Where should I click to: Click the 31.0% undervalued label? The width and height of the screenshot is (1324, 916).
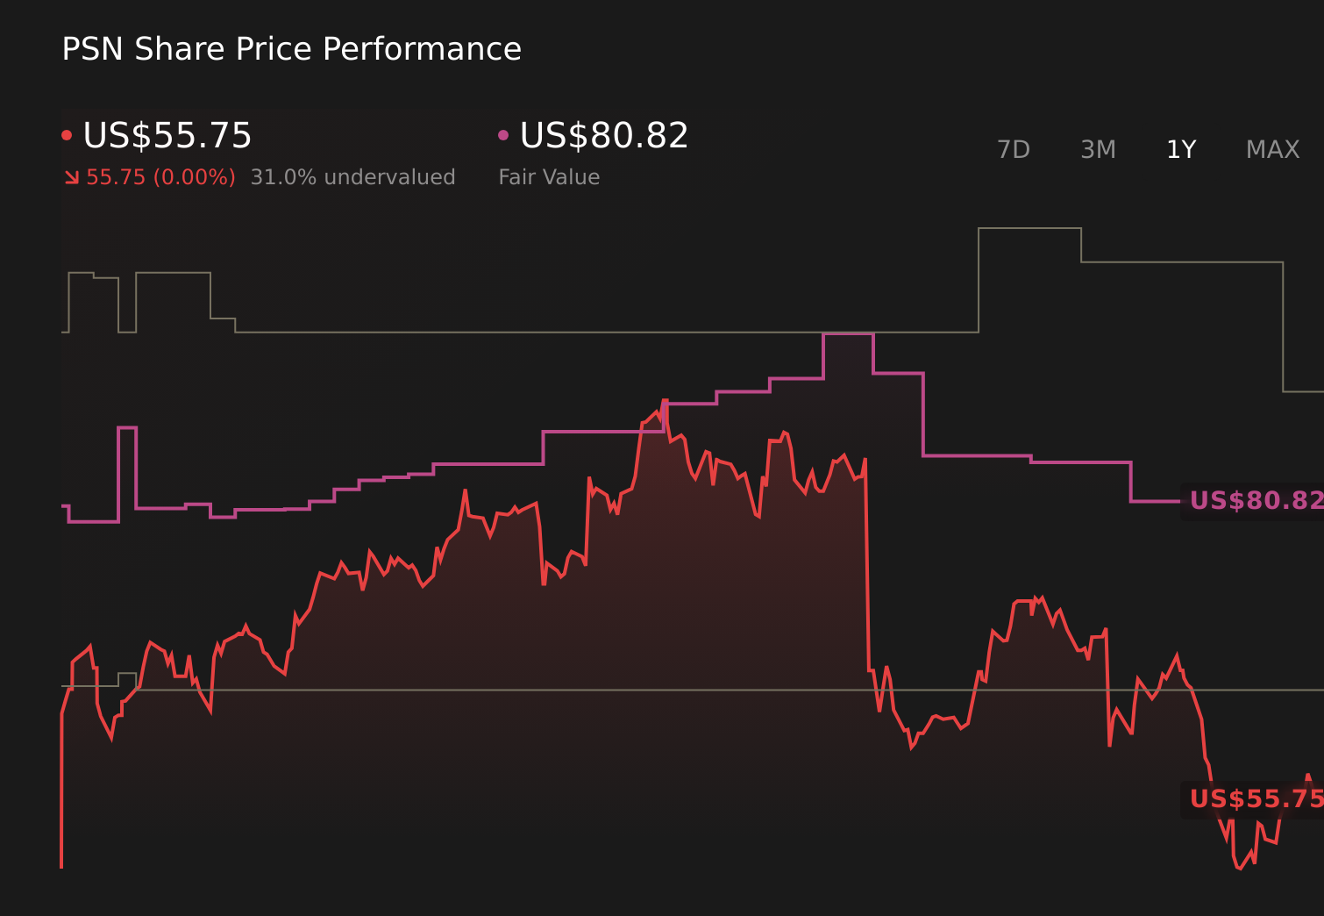pyautogui.click(x=353, y=177)
